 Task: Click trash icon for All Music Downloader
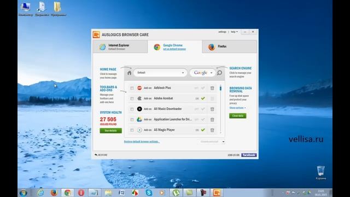(x=212, y=109)
